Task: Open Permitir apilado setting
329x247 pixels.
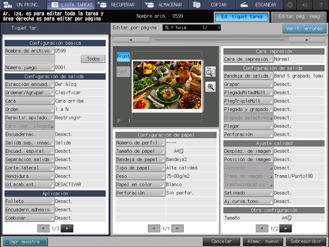Action: (x=30, y=118)
